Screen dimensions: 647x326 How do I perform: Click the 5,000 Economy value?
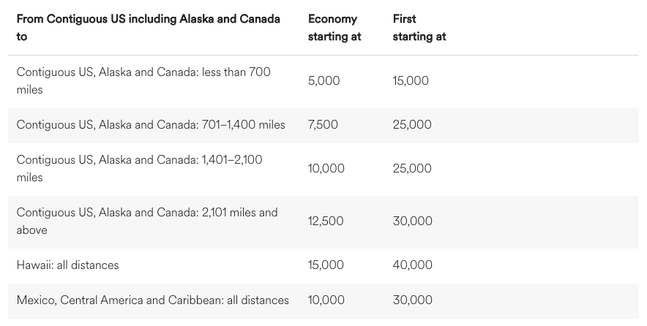[x=323, y=80]
